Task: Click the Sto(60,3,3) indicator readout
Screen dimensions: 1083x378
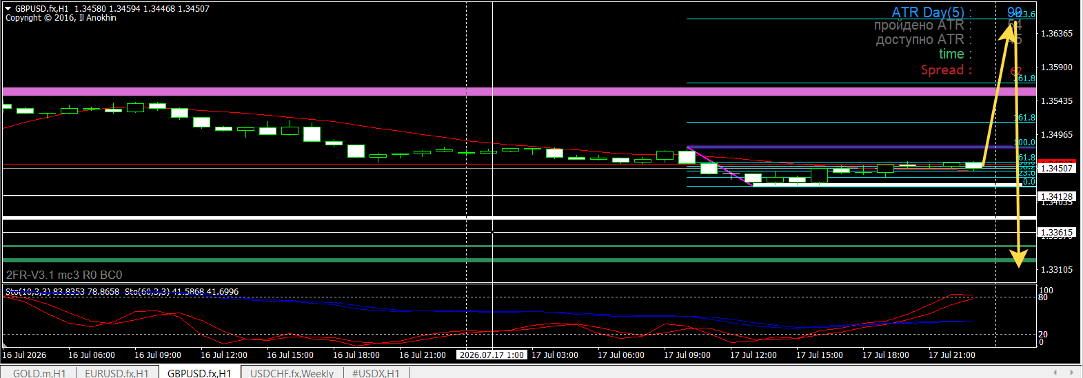Action: pyautogui.click(x=181, y=292)
